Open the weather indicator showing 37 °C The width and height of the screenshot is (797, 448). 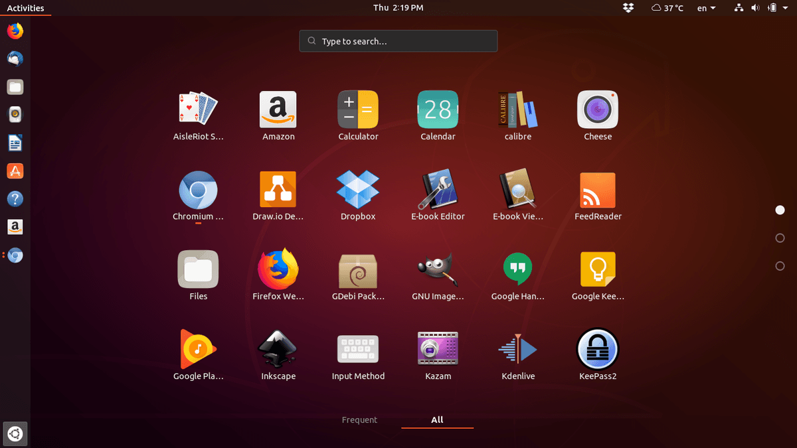(667, 8)
